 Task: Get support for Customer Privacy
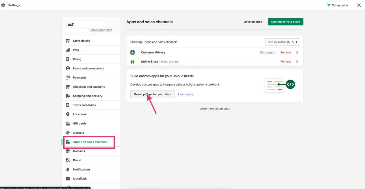[268, 52]
